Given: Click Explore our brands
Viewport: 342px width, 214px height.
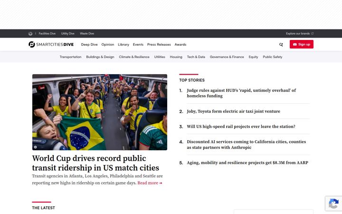Looking at the screenshot, I should coord(298,34).
